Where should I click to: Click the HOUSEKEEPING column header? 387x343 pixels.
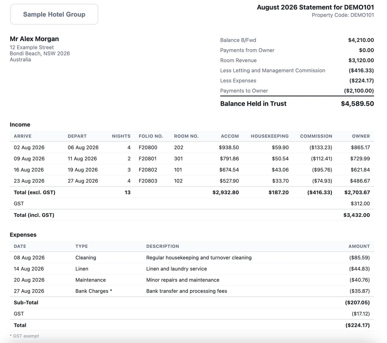(x=270, y=136)
